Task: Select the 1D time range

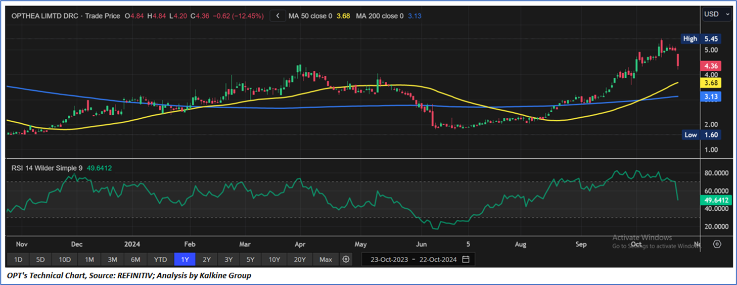Action: tap(18, 259)
